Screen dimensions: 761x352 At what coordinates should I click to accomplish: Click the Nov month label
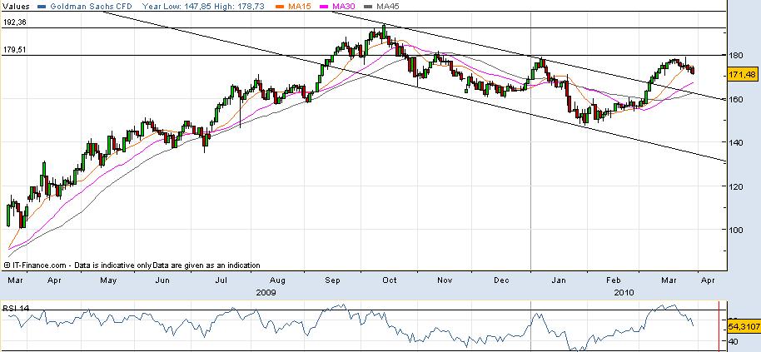pyautogui.click(x=445, y=280)
